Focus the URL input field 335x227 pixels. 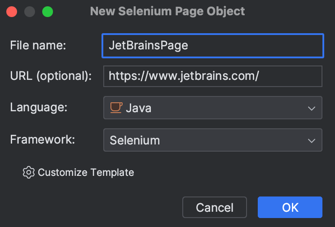212,76
